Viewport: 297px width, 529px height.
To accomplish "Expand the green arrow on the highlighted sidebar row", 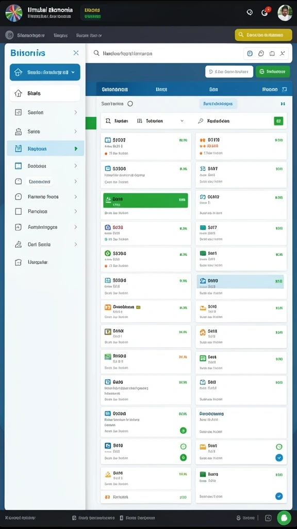I will [x=76, y=148].
